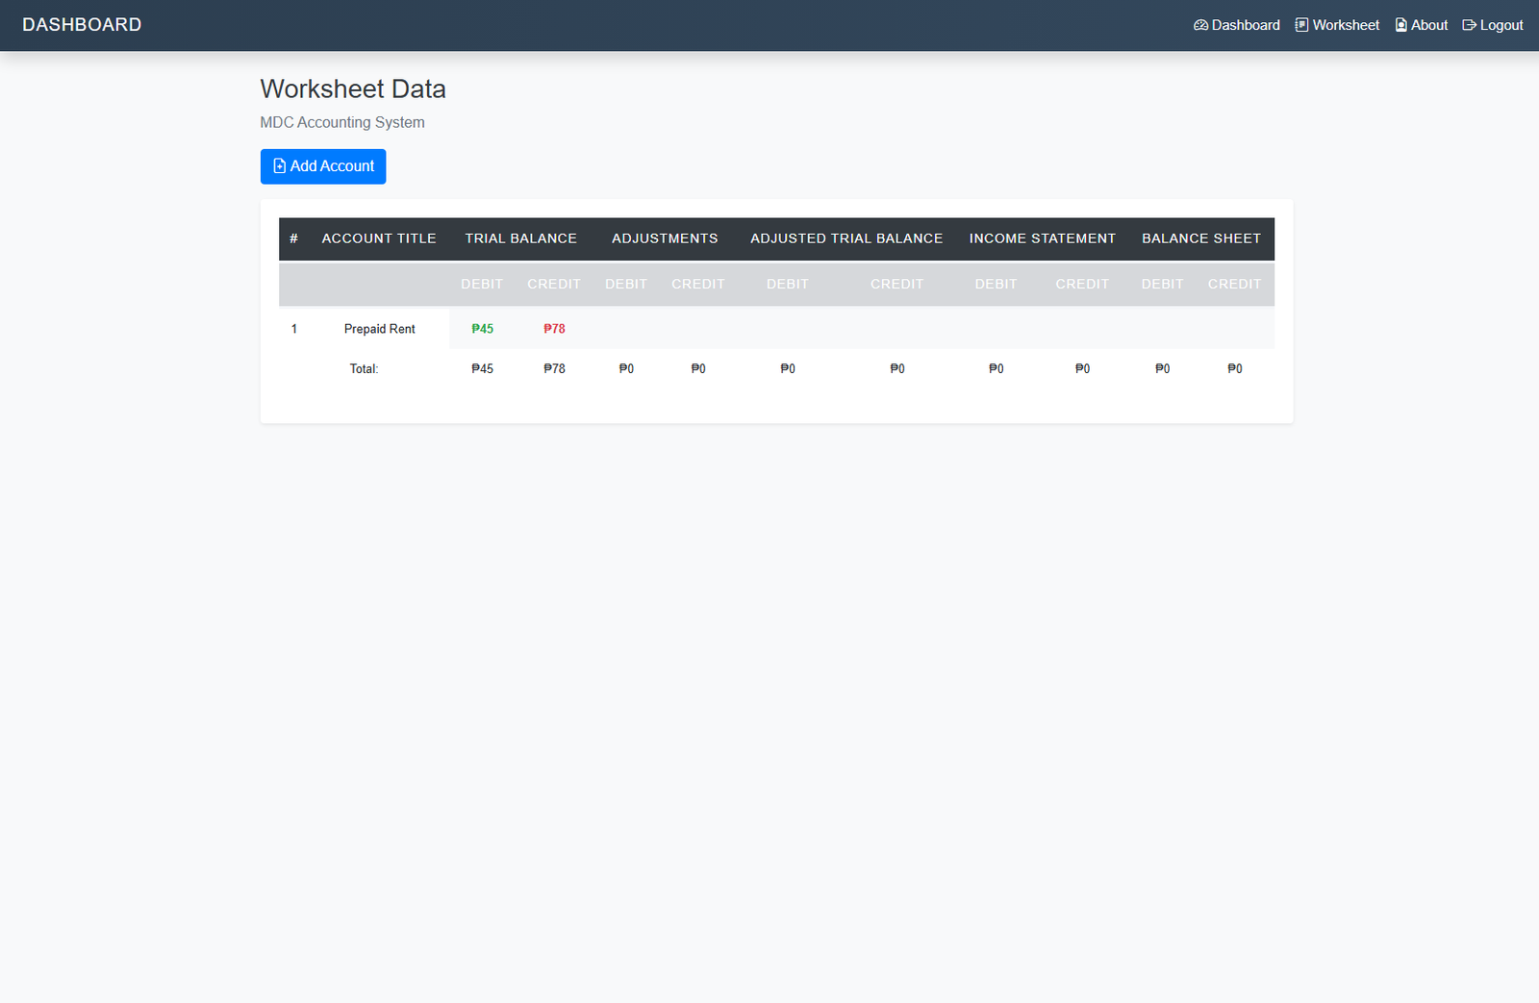Click the file-plus icon on Add Account
Viewport: 1539px width, 1003px height.
[x=279, y=166]
